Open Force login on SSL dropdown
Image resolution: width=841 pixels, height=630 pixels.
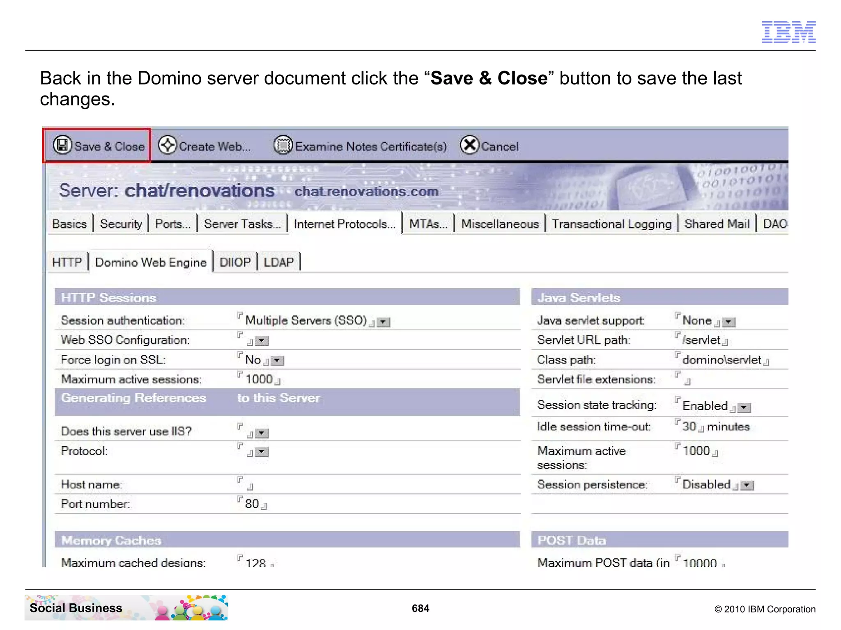[278, 361]
